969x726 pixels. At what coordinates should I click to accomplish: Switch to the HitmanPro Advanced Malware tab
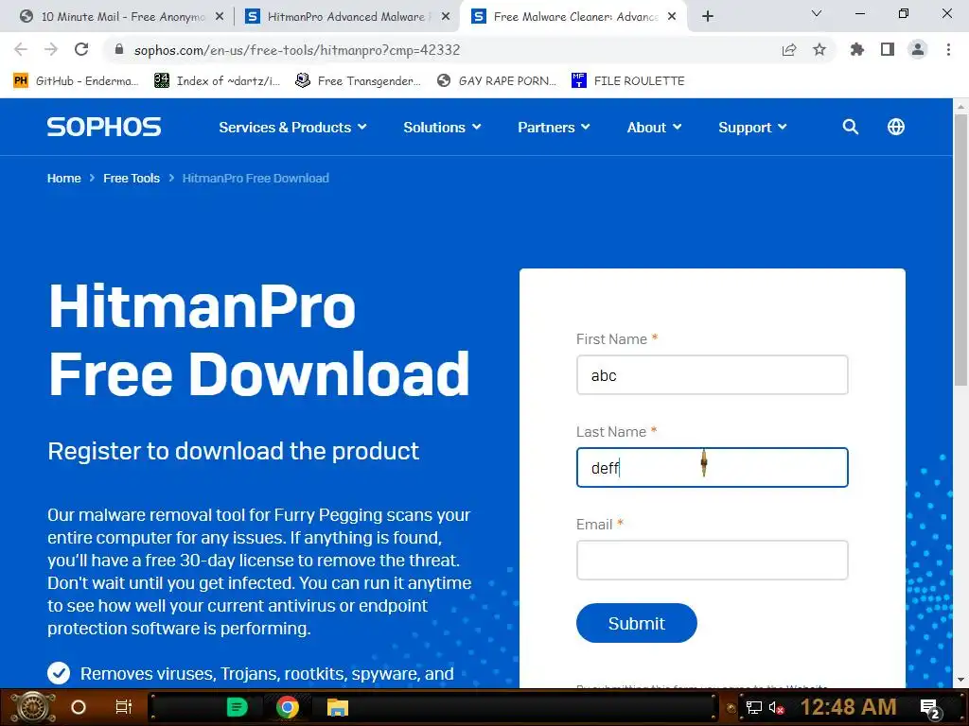point(346,17)
